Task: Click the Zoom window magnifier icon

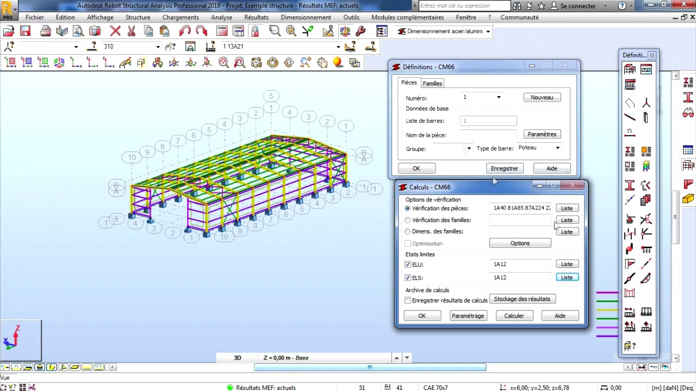Action: click(x=275, y=31)
